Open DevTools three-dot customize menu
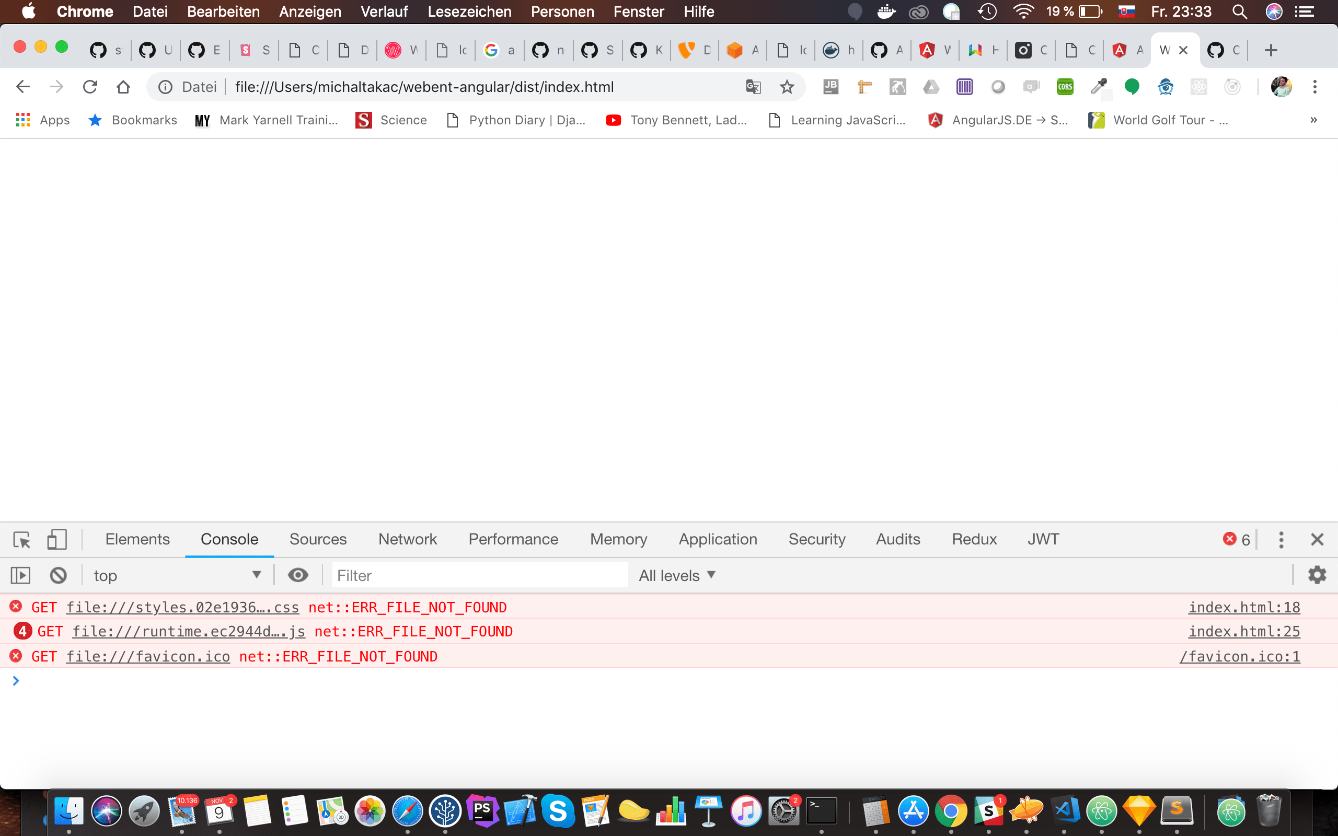Screen dimensions: 1338x836 (x=1281, y=540)
